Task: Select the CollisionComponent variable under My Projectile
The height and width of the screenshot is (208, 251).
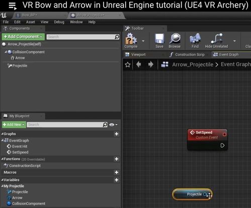Action: pos(29,203)
